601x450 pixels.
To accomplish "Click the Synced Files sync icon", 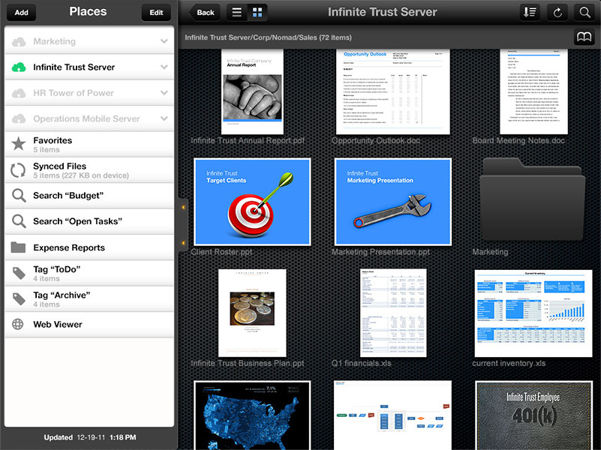I will tap(19, 170).
